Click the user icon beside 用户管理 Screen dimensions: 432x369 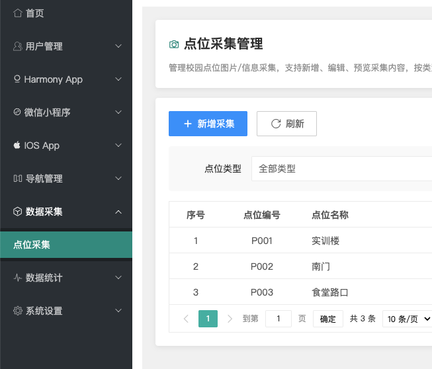[18, 46]
